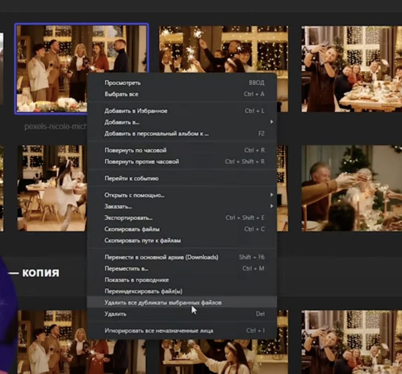This screenshot has width=402, height=374.
Task: Click the selfie photo in the КОПИЯ section
Action: point(352,342)
